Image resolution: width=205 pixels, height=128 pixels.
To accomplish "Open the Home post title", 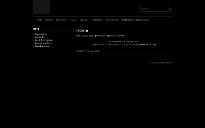I will coord(82,30).
